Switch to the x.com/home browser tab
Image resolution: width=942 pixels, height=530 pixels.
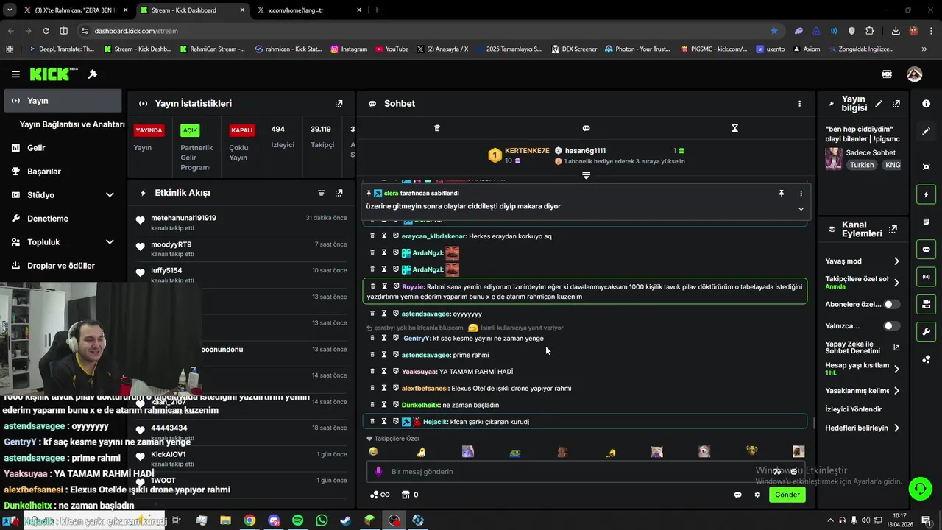coord(308,10)
